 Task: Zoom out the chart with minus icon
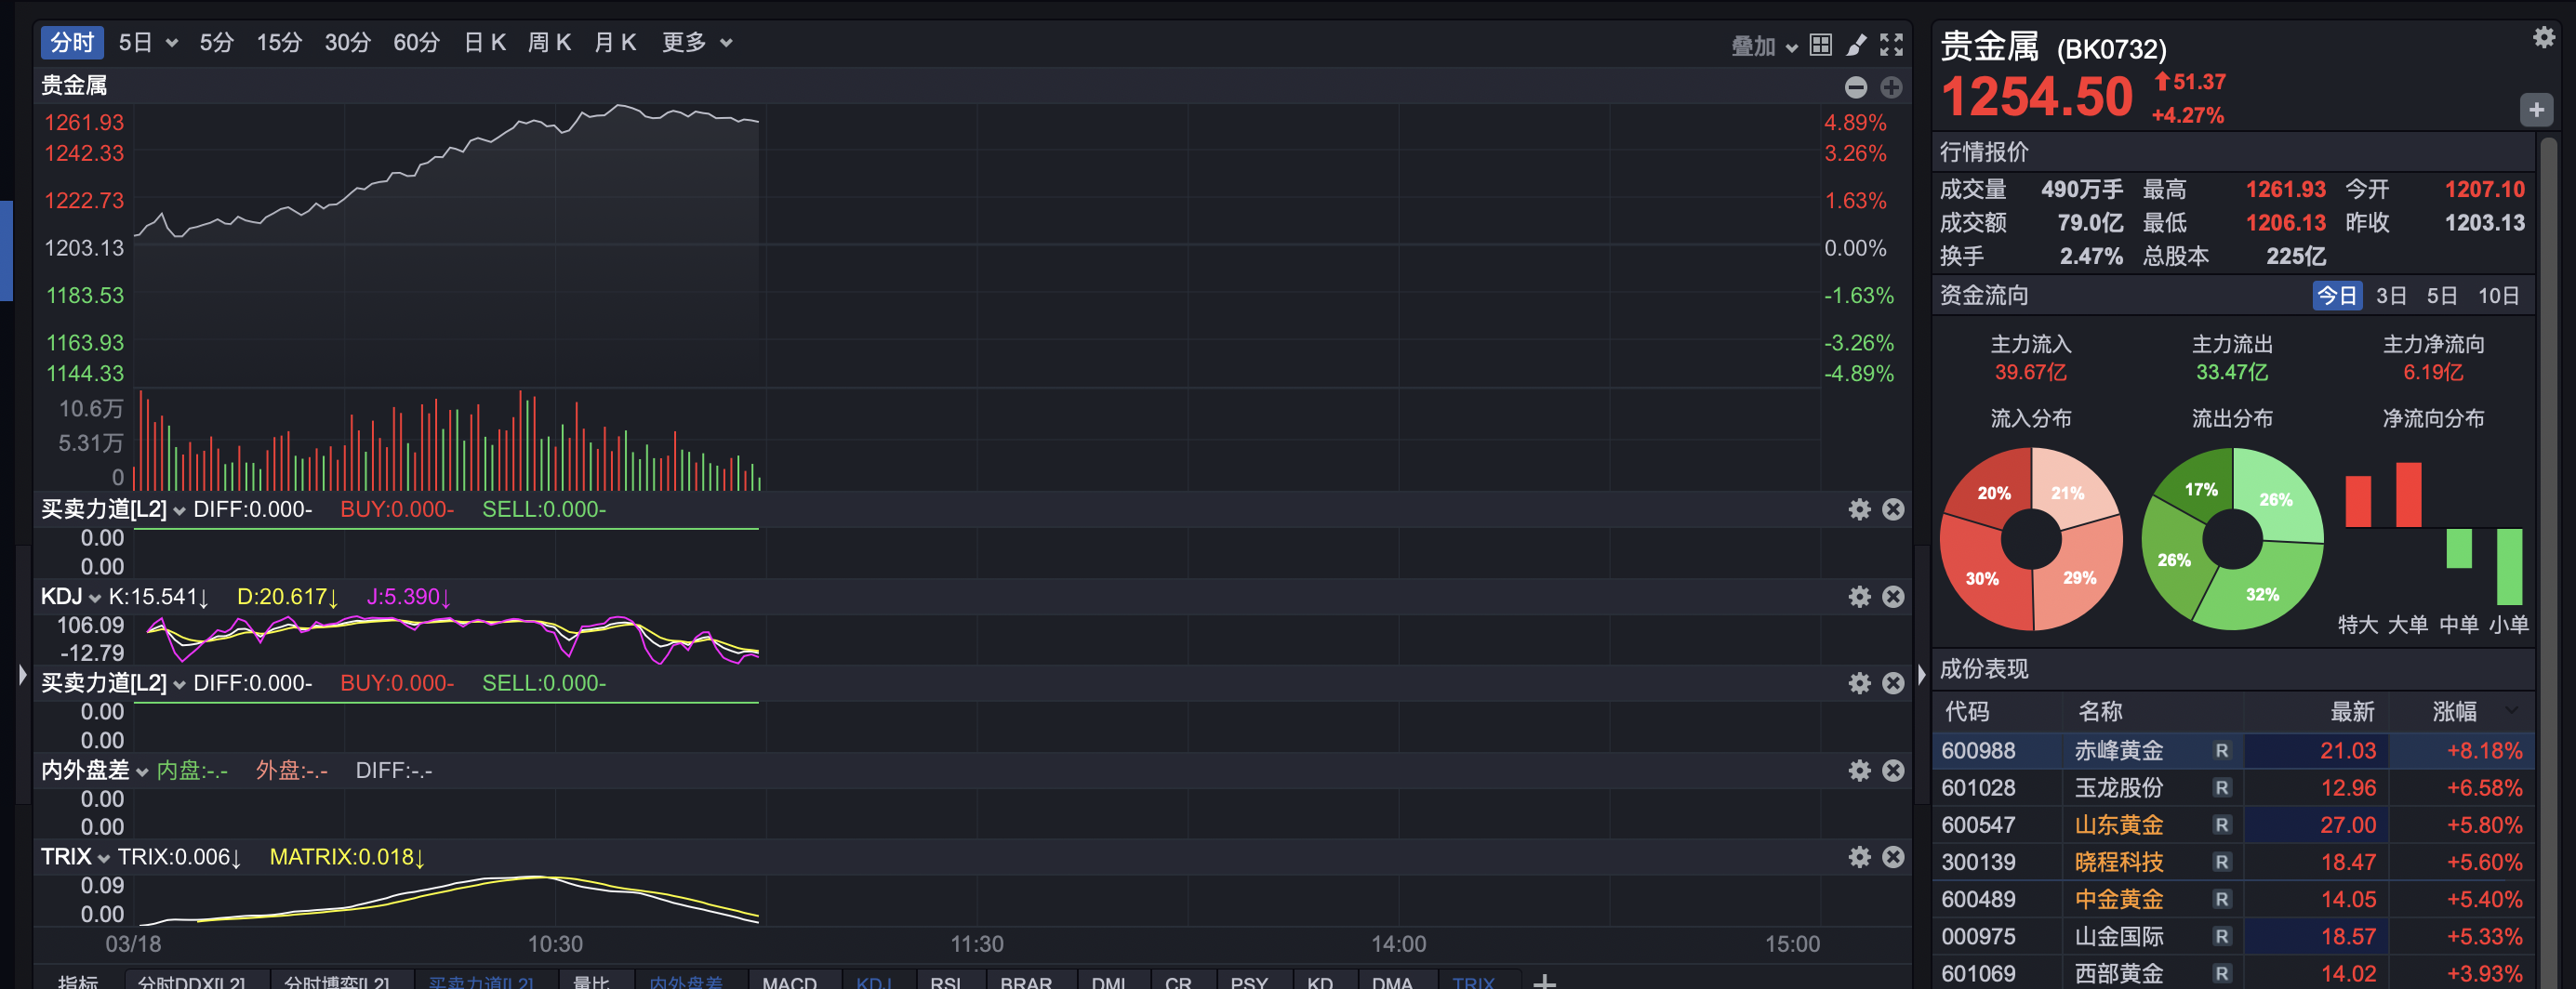1855,88
